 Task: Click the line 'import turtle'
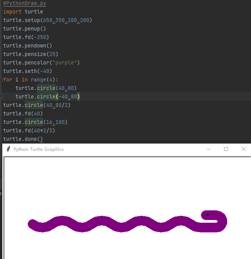pyautogui.click(x=23, y=12)
